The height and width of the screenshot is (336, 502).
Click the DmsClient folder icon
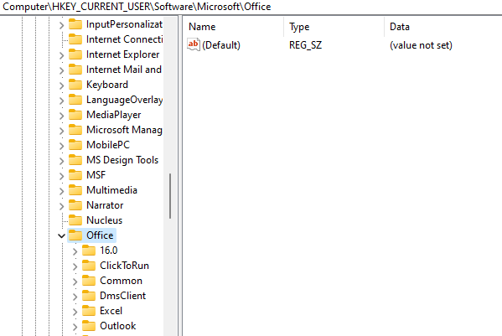click(89, 295)
